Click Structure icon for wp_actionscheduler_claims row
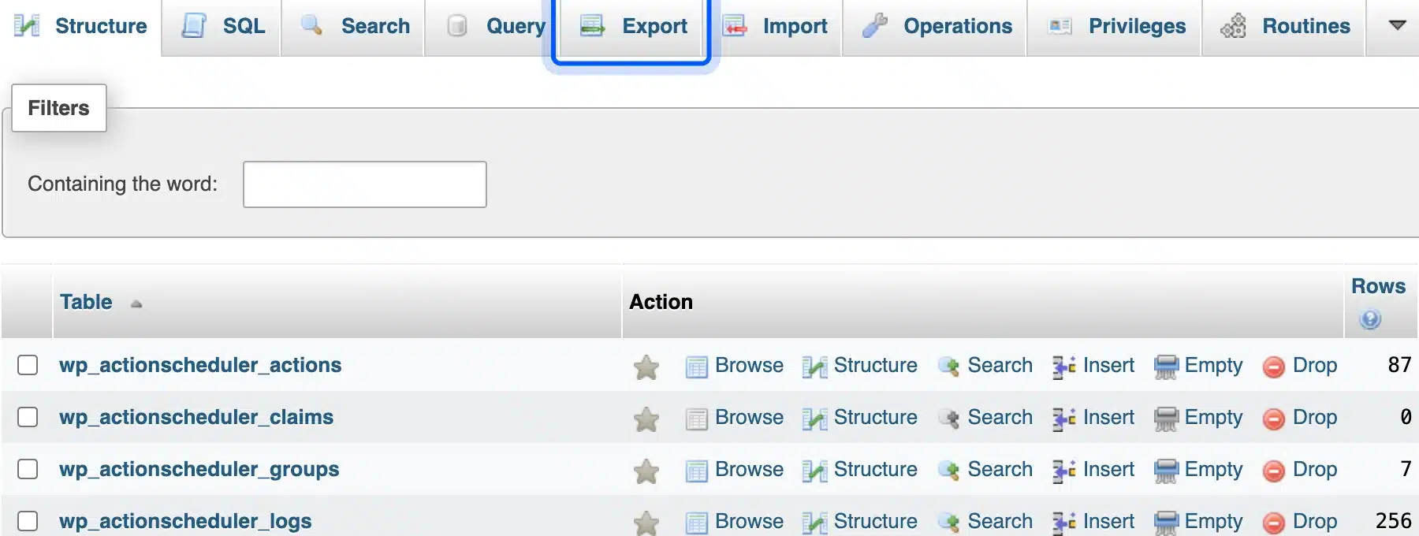 pyautogui.click(x=814, y=419)
